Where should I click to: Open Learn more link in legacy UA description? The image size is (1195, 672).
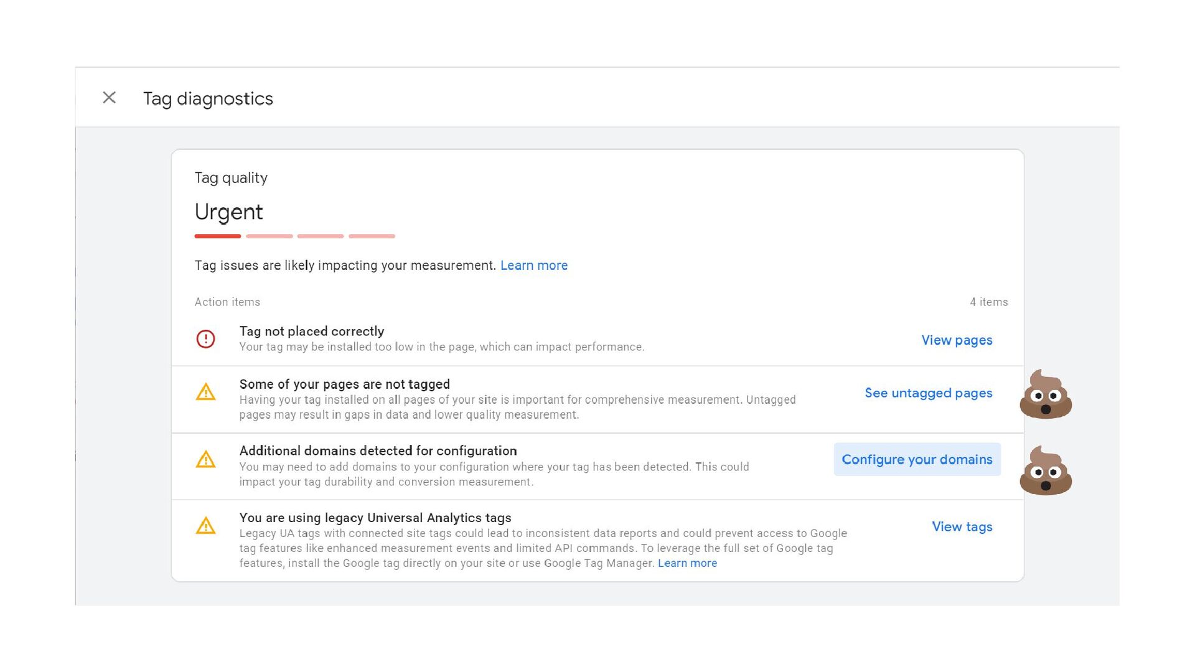(687, 563)
